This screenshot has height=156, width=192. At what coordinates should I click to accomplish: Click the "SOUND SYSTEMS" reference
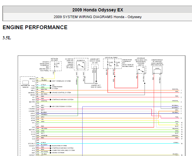(x=58, y=153)
